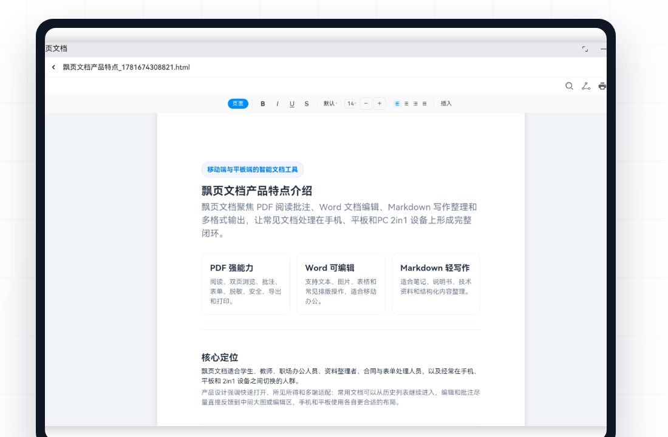Open the 默认 font dropdown
Viewport: 668px width, 437px height.
330,104
